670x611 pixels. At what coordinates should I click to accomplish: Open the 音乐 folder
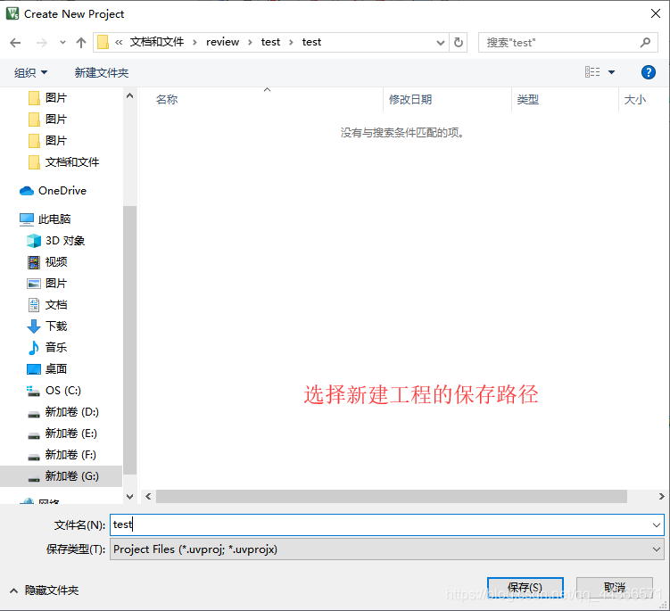click(x=56, y=347)
